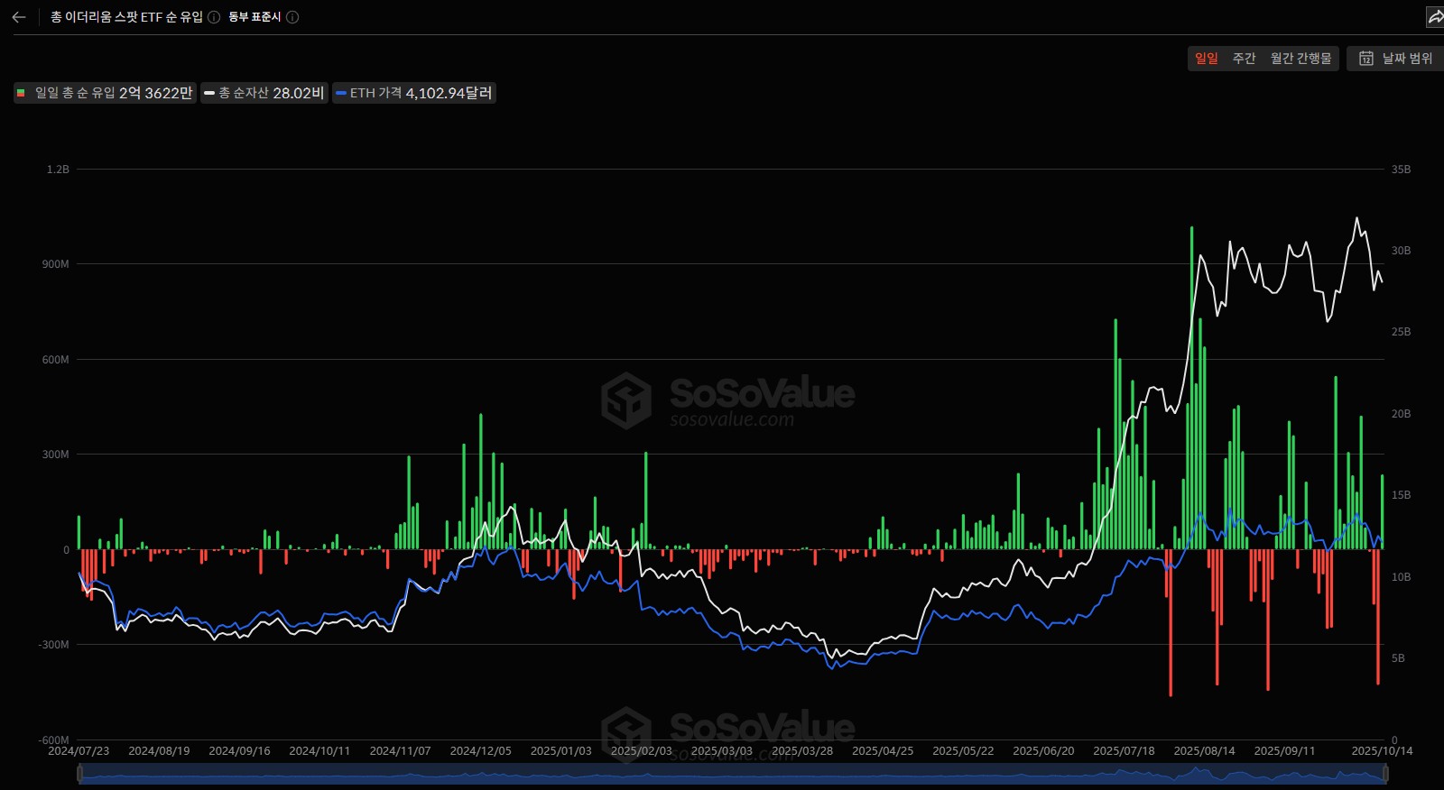This screenshot has height=790, width=1444.
Task: Click the chart title 총 이더리움 스팟 ETF 순 유입
Action: tap(127, 17)
